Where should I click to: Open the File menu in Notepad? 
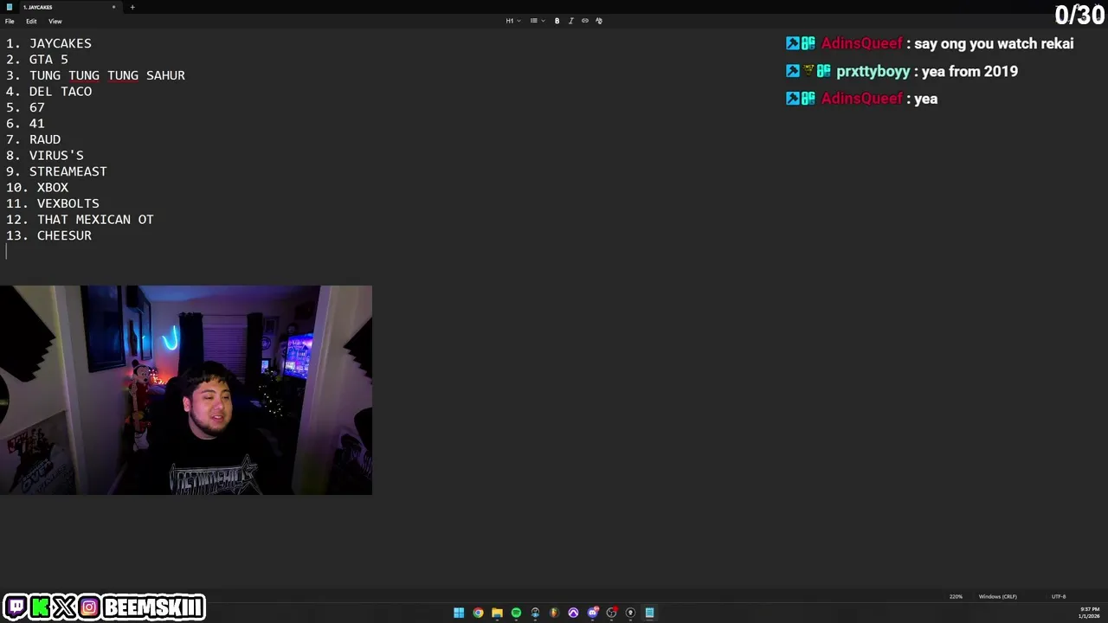(x=10, y=21)
